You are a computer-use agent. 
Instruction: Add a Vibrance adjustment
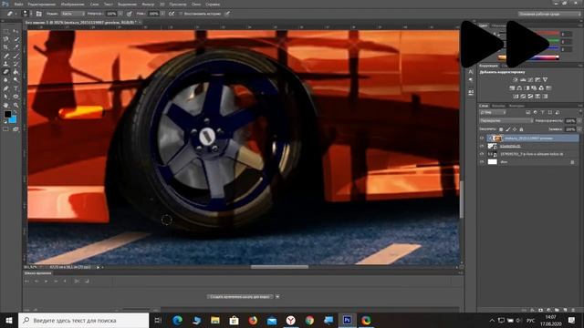545,79
